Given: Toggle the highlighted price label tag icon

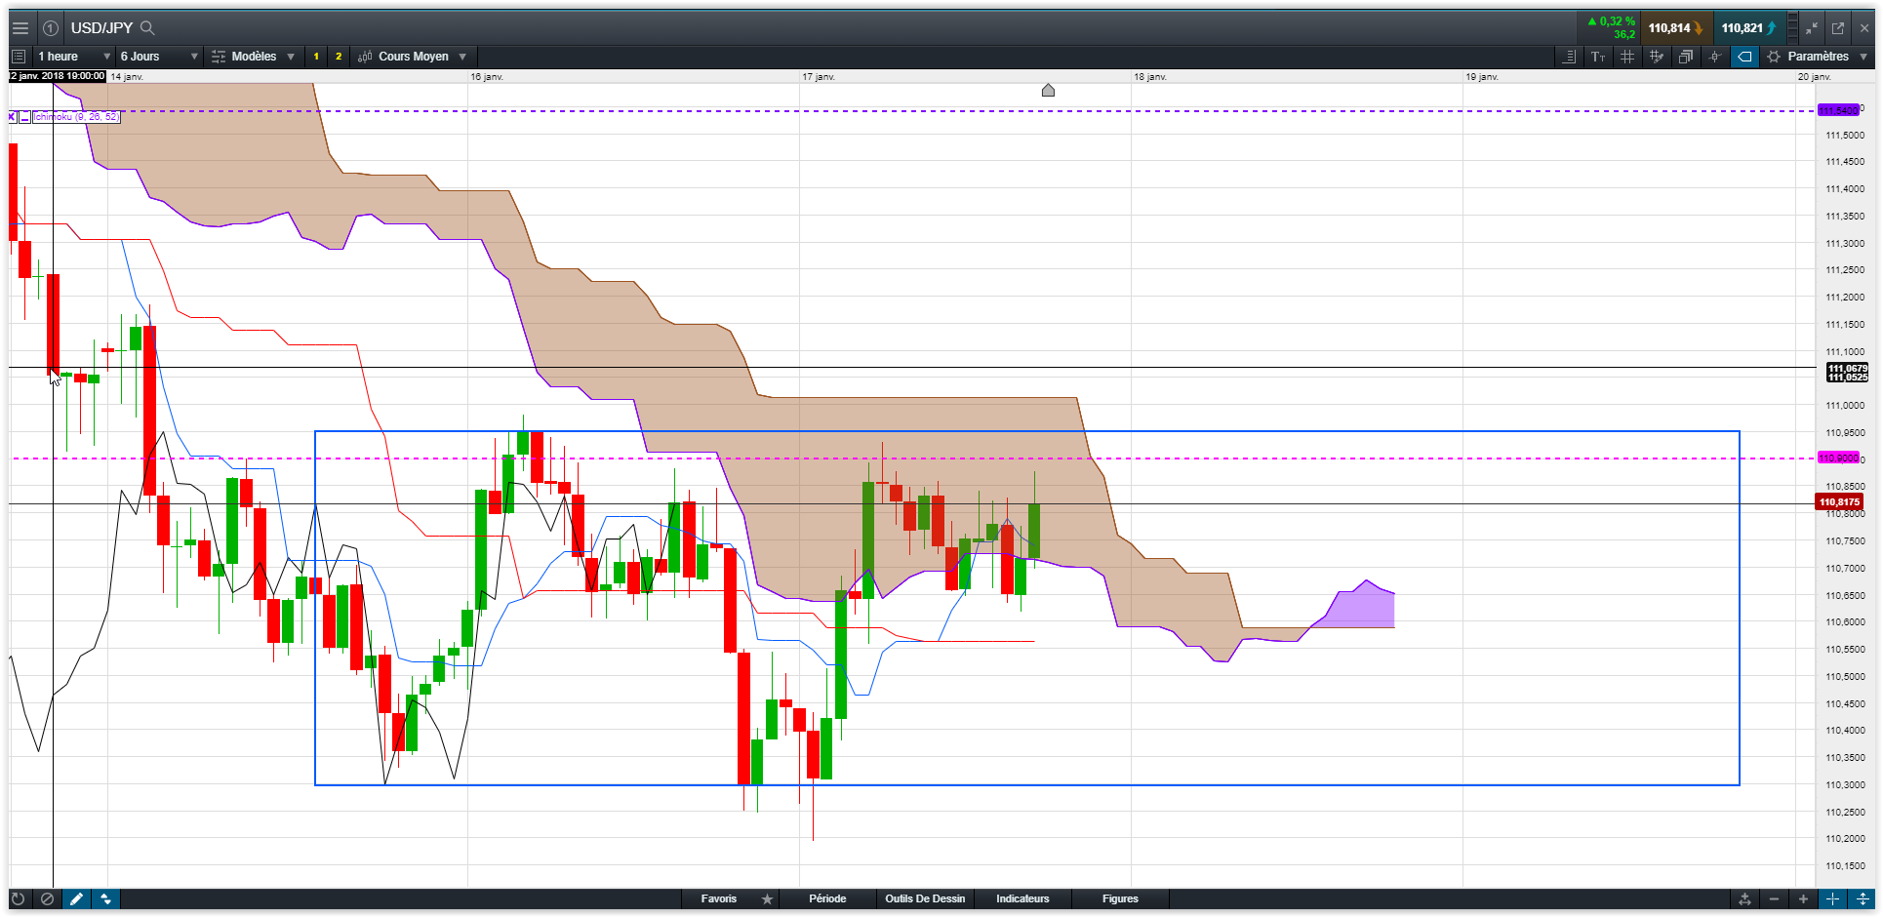Looking at the screenshot, I should point(1744,57).
